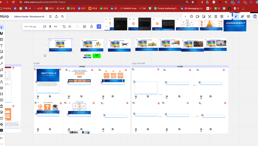Open the Timer tool
Image resolution: width=258 pixels, height=146 pixels.
tap(191, 16)
